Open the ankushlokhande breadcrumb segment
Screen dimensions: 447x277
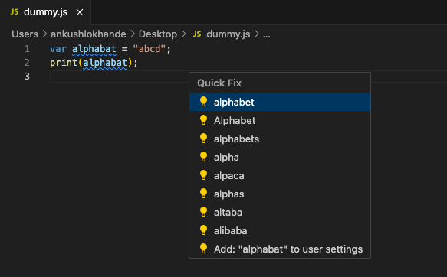tap(88, 34)
